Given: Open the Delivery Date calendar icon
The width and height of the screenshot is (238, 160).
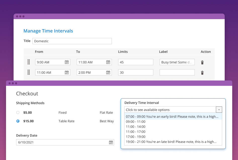Looking at the screenshot, I should [x=111, y=142].
